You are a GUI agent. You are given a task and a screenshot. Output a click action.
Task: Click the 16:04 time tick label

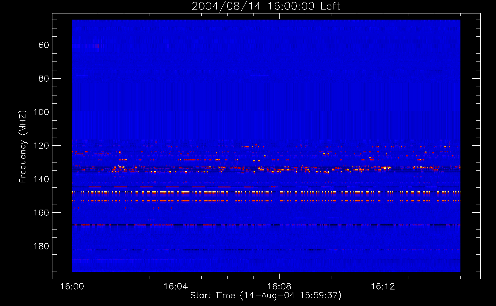point(176,286)
